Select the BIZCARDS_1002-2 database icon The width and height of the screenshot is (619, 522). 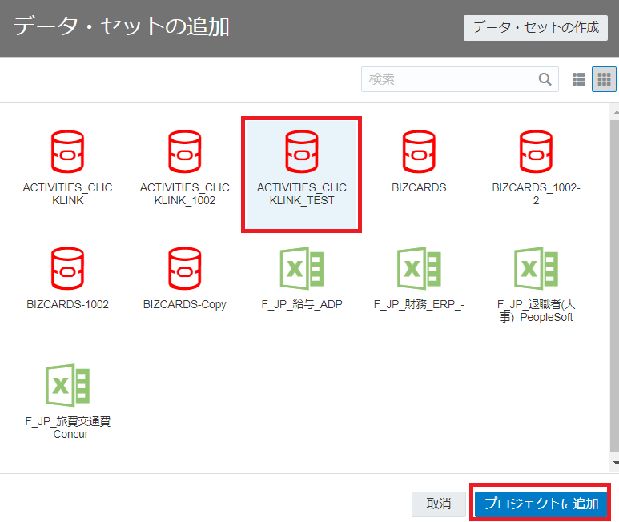[x=536, y=151]
